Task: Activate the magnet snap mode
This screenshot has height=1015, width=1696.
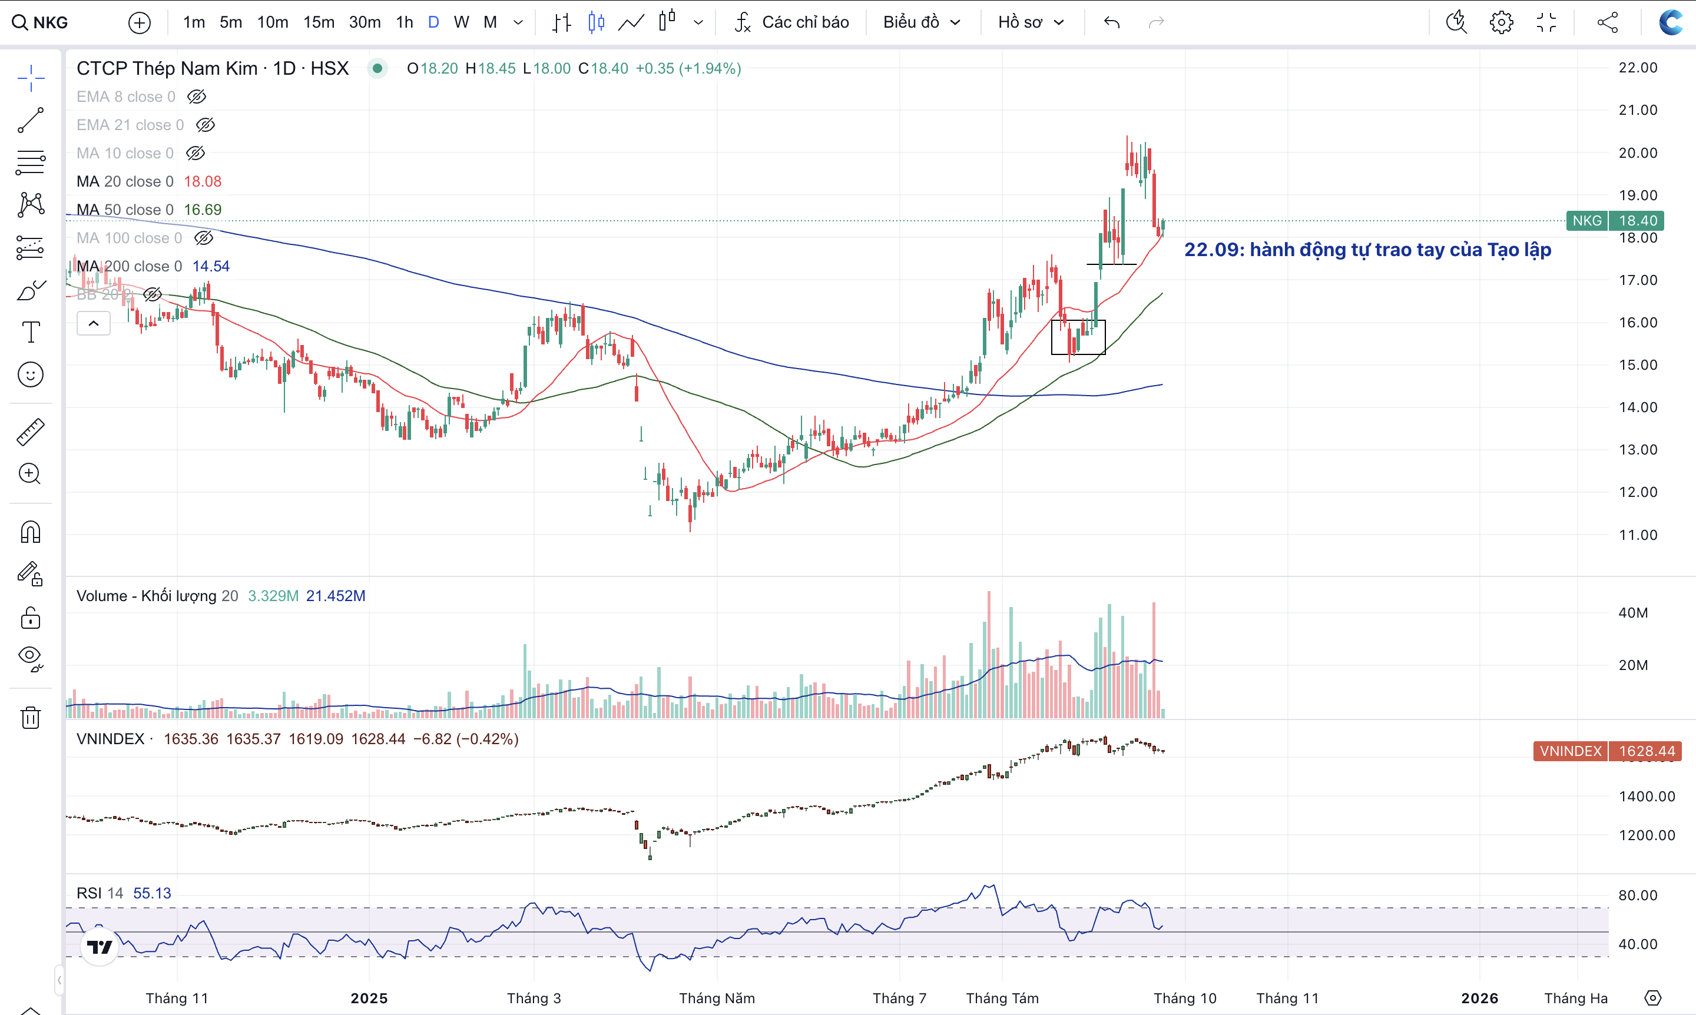Action: 30,532
